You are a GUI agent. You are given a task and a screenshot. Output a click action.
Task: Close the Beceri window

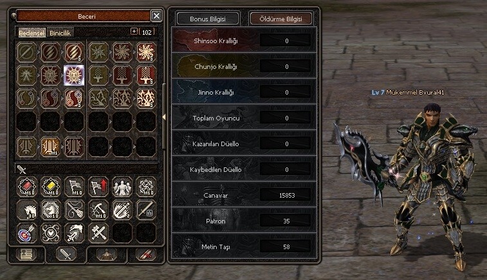click(x=156, y=15)
